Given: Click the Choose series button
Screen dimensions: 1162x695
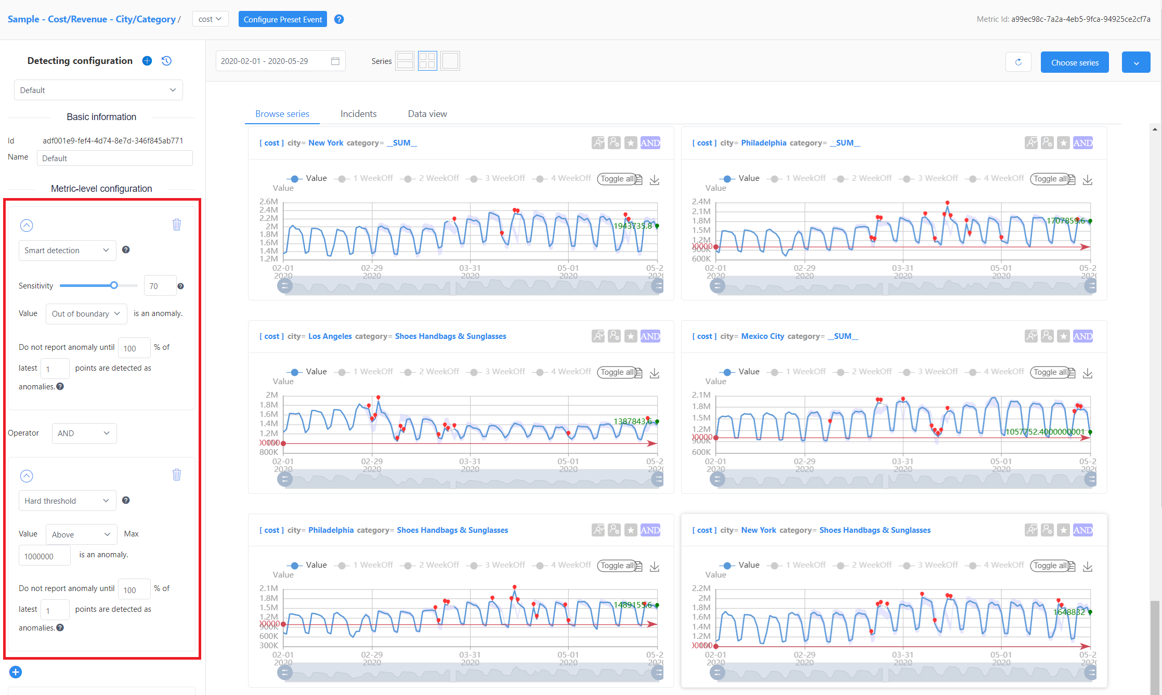Looking at the screenshot, I should (x=1074, y=62).
